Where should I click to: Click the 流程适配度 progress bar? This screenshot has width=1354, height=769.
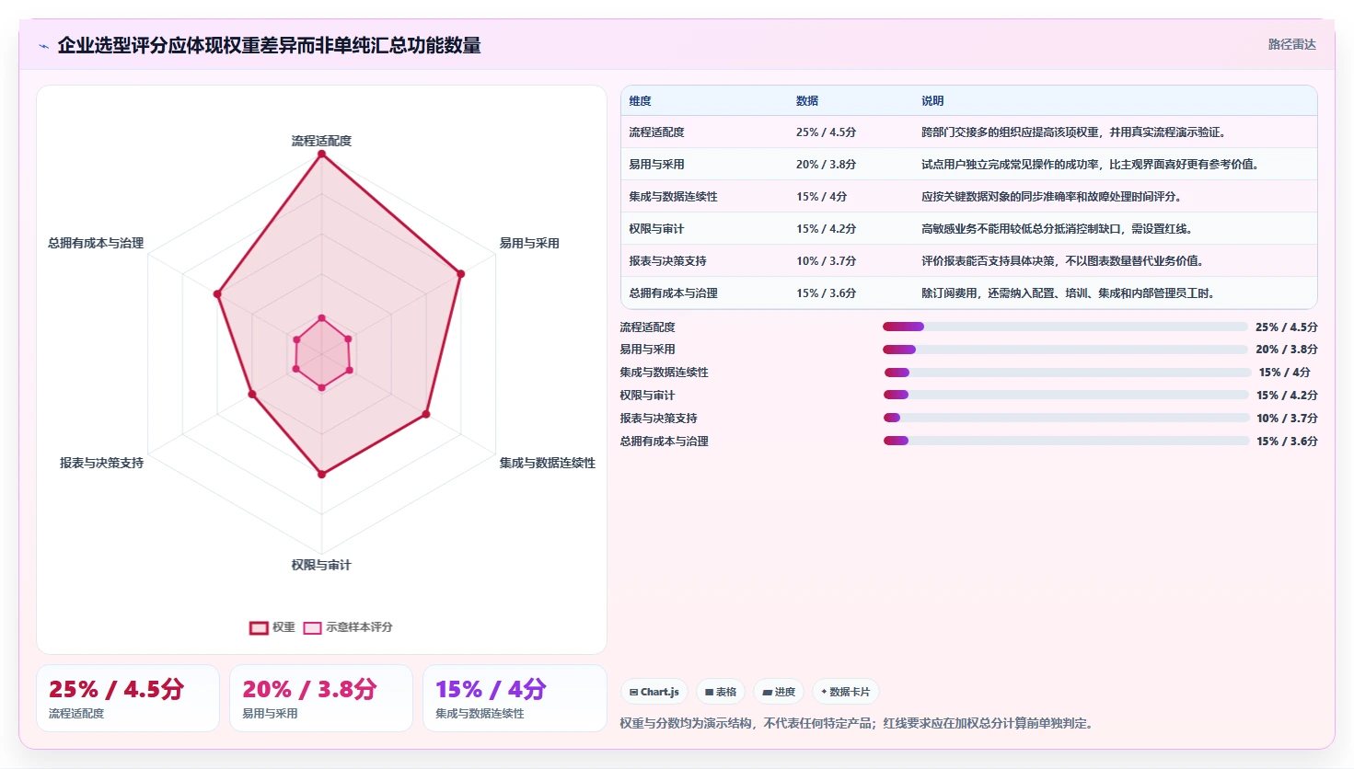(x=1065, y=327)
